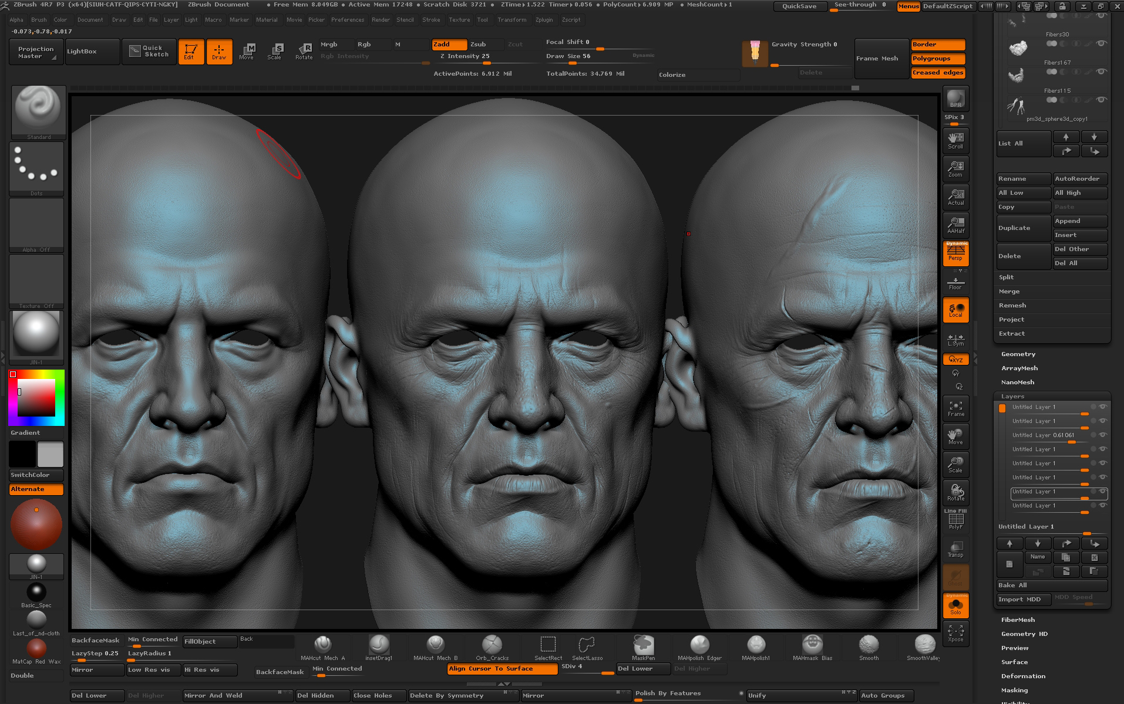
Task: Expand the Geometry section
Action: point(1018,354)
